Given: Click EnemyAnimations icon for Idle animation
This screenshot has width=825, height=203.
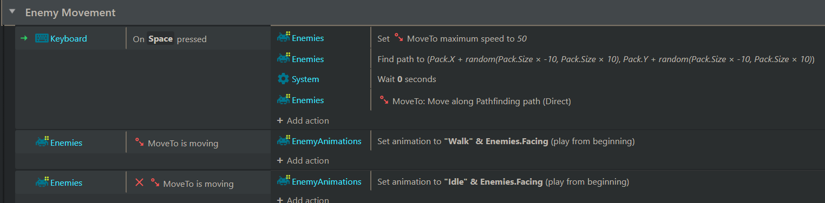Looking at the screenshot, I should 284,181.
